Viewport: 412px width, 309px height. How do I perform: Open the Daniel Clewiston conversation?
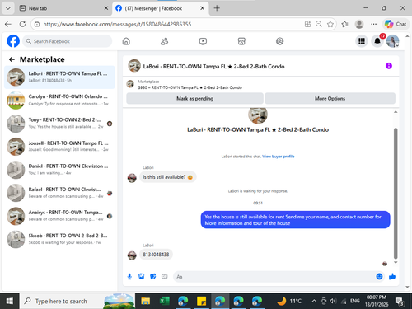[x=59, y=170]
